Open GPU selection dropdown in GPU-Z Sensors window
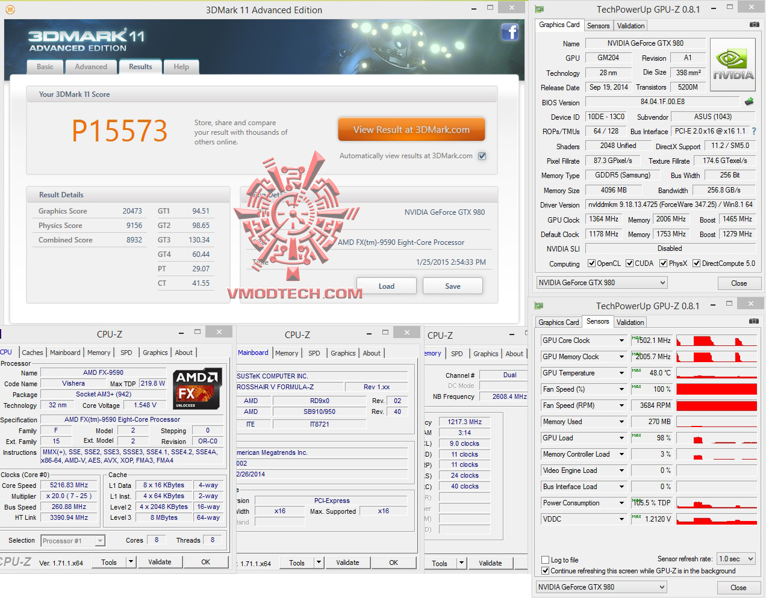This screenshot has width=766, height=598. tap(602, 587)
